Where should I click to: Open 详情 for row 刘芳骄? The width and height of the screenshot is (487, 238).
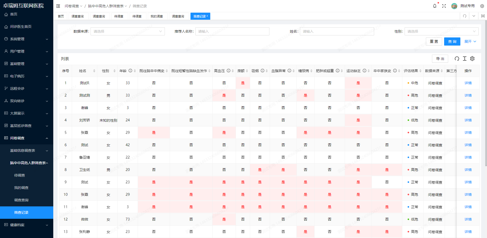click(x=468, y=120)
